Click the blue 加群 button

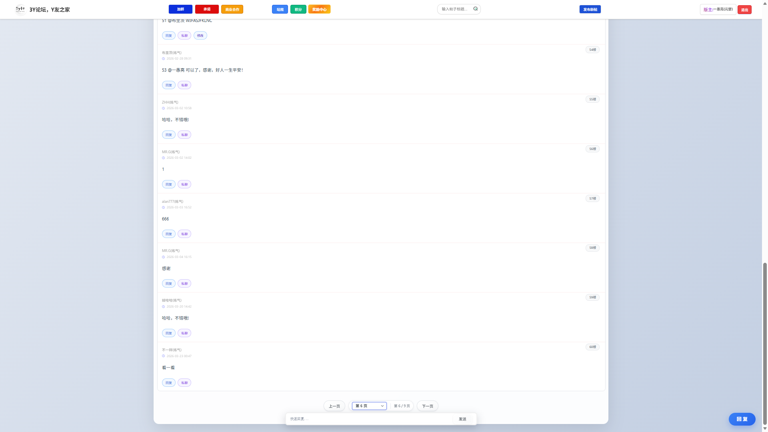(x=180, y=9)
